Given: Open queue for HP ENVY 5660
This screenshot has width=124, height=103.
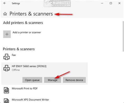Looking at the screenshot, I should pos(32,80).
